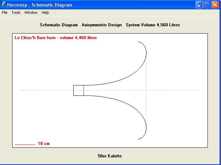Click the 'Axisymmetric Design' label
This screenshot has width=221, height=165.
point(101,25)
